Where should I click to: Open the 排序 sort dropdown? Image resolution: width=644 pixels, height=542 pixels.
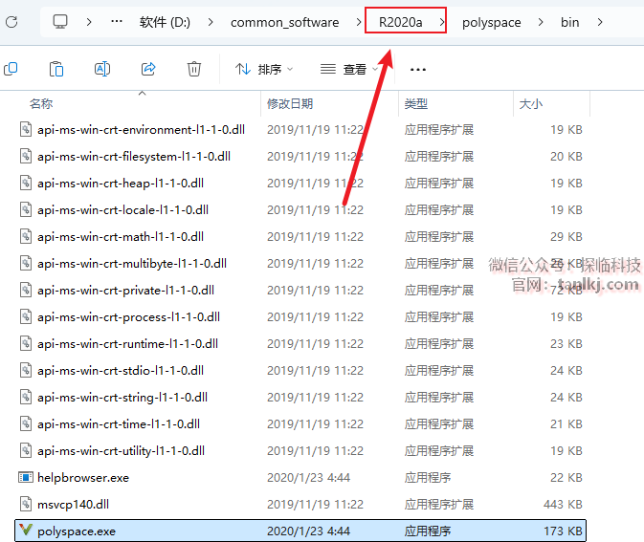coord(264,69)
